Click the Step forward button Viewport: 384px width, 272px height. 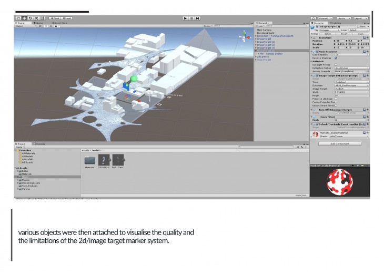pyautogui.click(x=197, y=18)
